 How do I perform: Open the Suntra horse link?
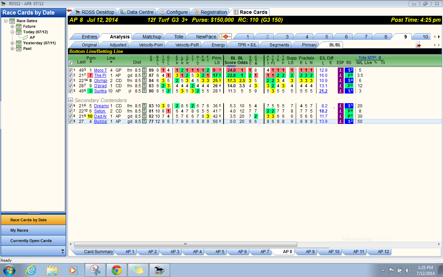click(100, 91)
